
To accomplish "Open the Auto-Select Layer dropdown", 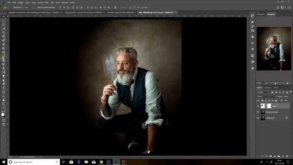I will (28, 7).
